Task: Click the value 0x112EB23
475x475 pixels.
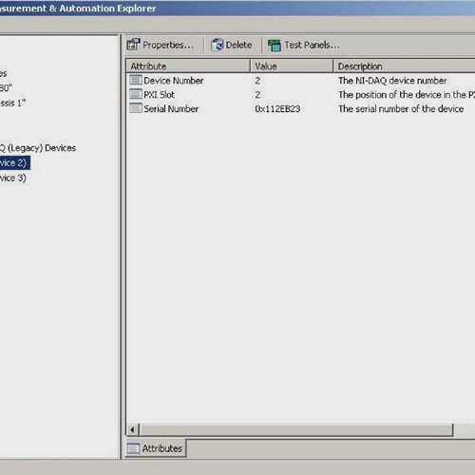Action: (x=277, y=109)
